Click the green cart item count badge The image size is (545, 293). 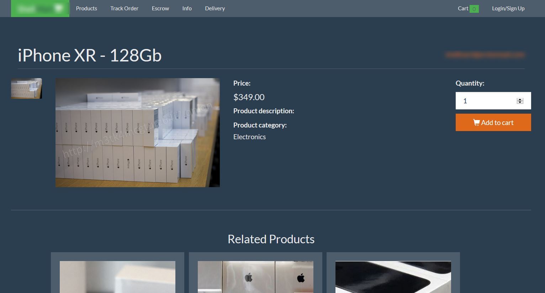pos(474,9)
